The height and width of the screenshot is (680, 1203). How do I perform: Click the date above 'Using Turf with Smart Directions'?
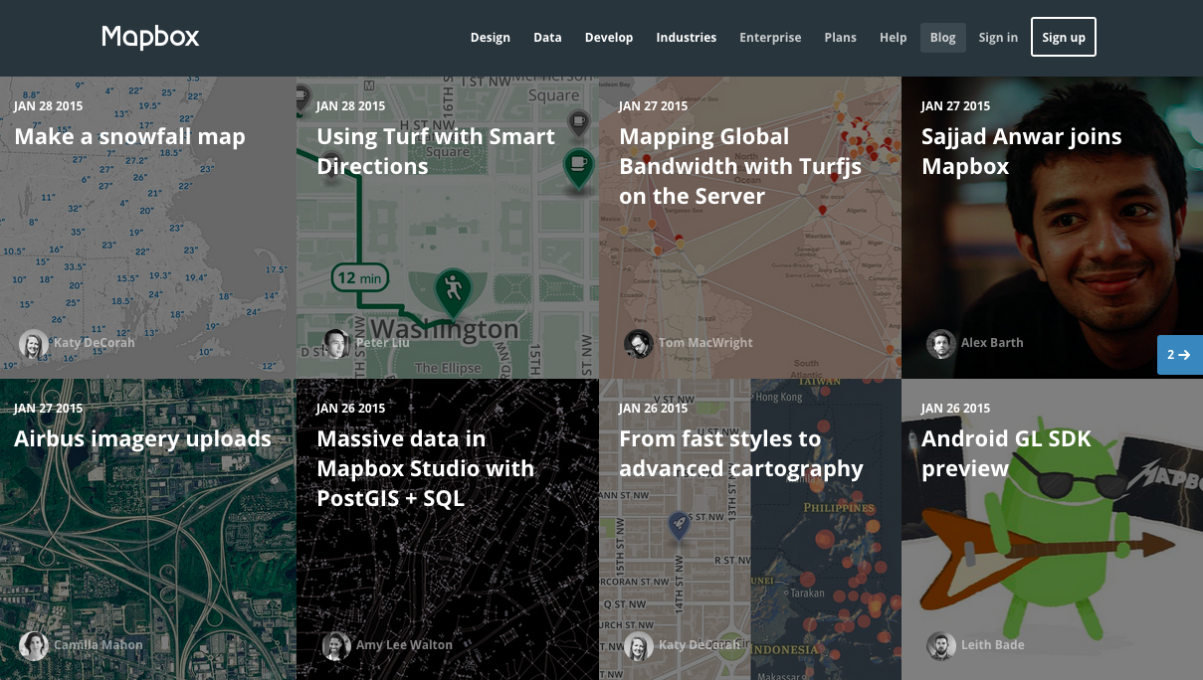click(x=351, y=106)
